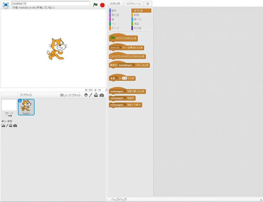The width and height of the screenshot is (263, 202).
Task: Take new sprite photo with camera icon
Action: pos(102,95)
